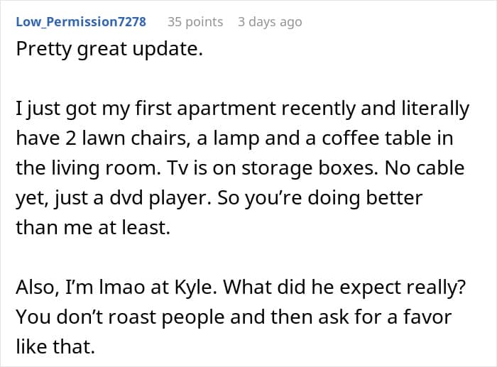Click the final line 'like that.'
This screenshot has width=497, height=367.
(55, 346)
